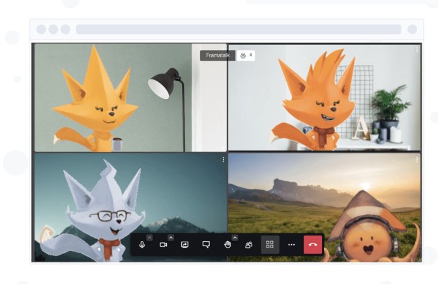This screenshot has height=284, width=438.
Task: Toggle tile view layout
Action: point(270,245)
